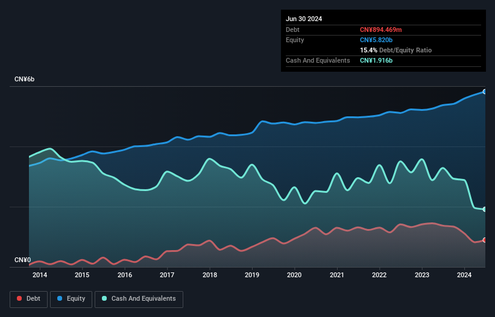495x317 pixels.
Task: Click the Cash endpoint marker on the chart
Action: coord(485,210)
